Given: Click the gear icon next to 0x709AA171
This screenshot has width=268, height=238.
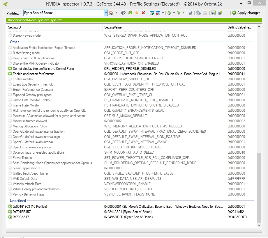Looking at the screenshot, I should (x=10, y=217).
